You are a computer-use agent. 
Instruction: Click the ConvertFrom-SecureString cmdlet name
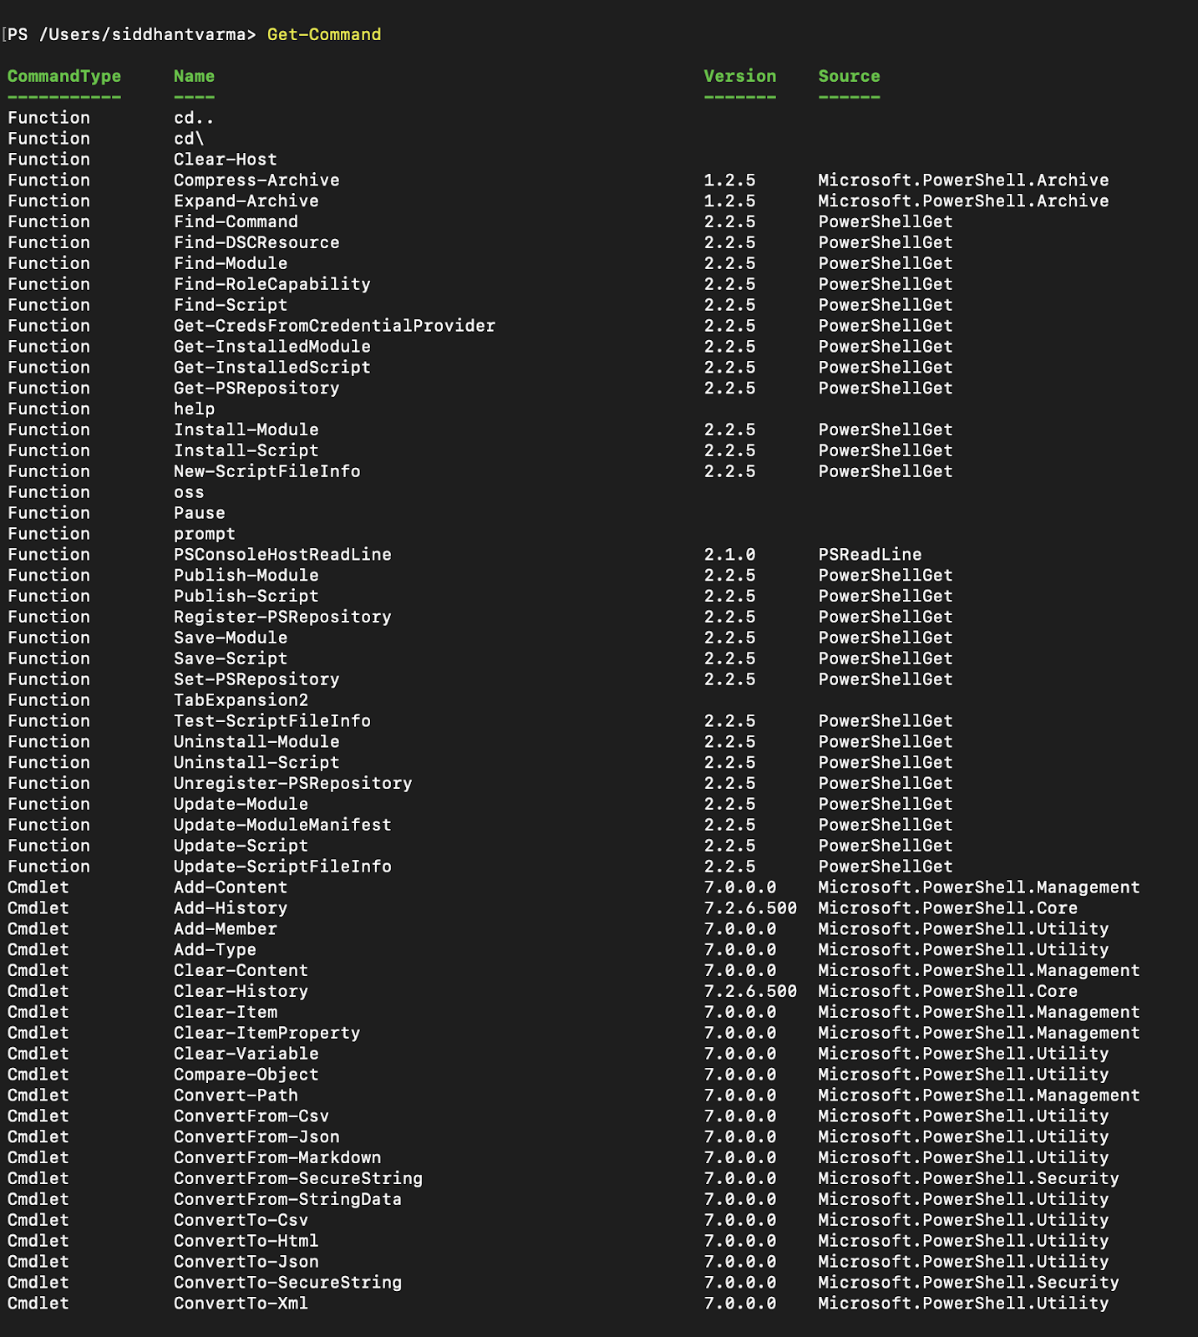click(x=298, y=1179)
